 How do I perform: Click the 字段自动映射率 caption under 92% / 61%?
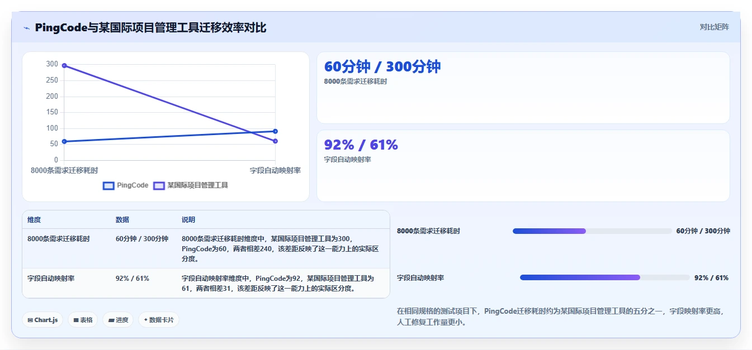(x=348, y=159)
